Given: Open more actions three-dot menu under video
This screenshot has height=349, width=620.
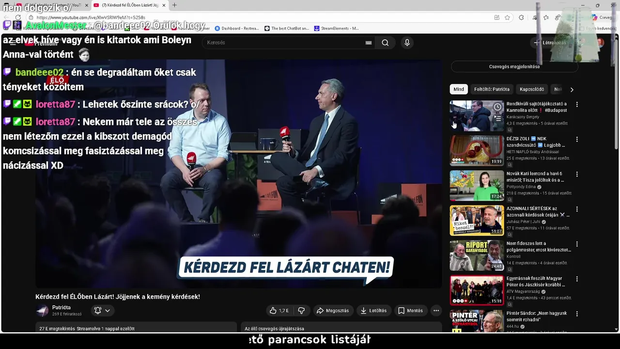Looking at the screenshot, I should click(x=436, y=311).
